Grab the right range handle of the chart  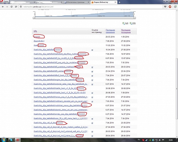point(134,14)
